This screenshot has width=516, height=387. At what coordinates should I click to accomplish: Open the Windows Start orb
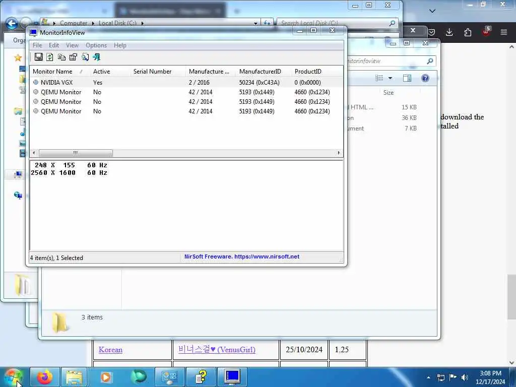point(13,377)
